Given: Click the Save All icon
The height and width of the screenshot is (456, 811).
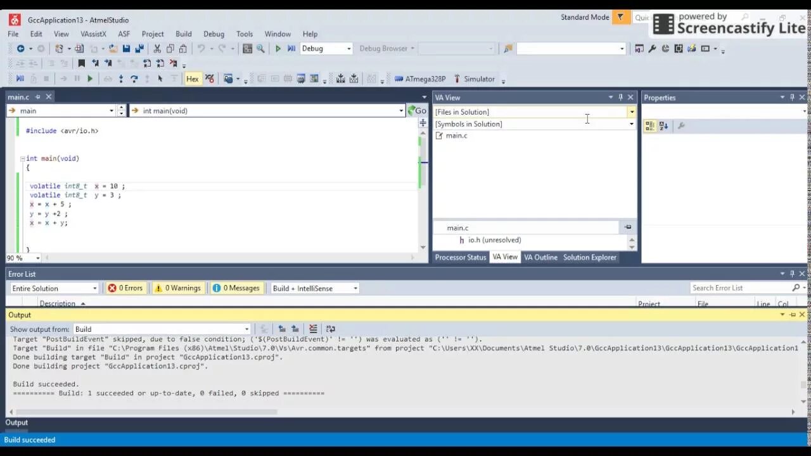Looking at the screenshot, I should click(139, 49).
